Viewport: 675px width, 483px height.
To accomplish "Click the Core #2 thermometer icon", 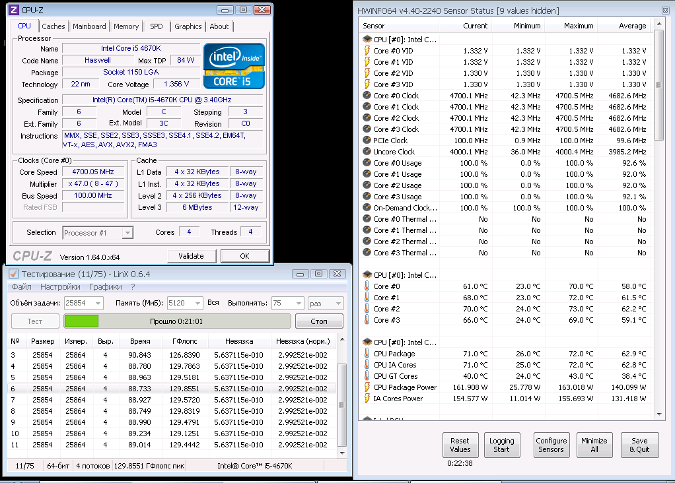I will click(x=367, y=309).
